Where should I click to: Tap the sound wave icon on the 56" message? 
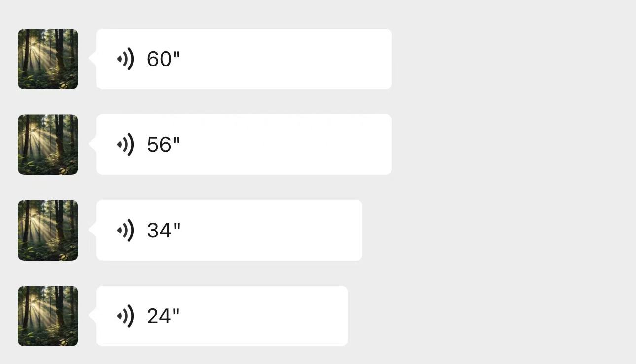126,145
